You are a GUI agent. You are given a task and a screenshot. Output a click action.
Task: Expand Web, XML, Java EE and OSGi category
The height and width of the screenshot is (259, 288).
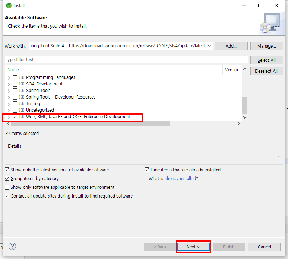[9, 117]
